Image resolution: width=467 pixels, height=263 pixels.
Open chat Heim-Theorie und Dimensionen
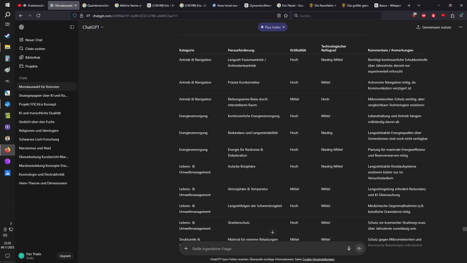[x=47, y=183]
